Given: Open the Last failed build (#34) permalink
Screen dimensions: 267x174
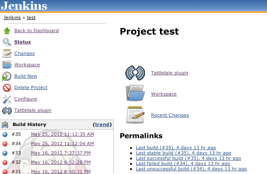Looking at the screenshot, I should (183, 163).
